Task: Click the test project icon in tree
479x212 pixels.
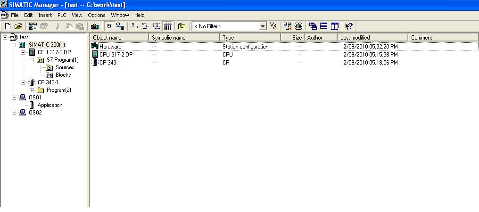Action: click(x=14, y=37)
